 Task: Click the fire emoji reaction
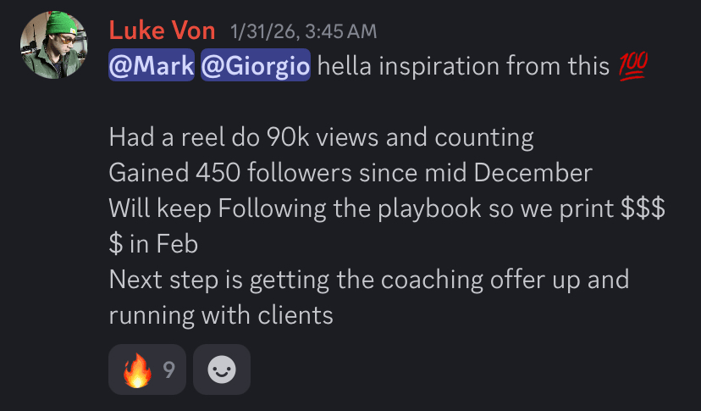[137, 370]
